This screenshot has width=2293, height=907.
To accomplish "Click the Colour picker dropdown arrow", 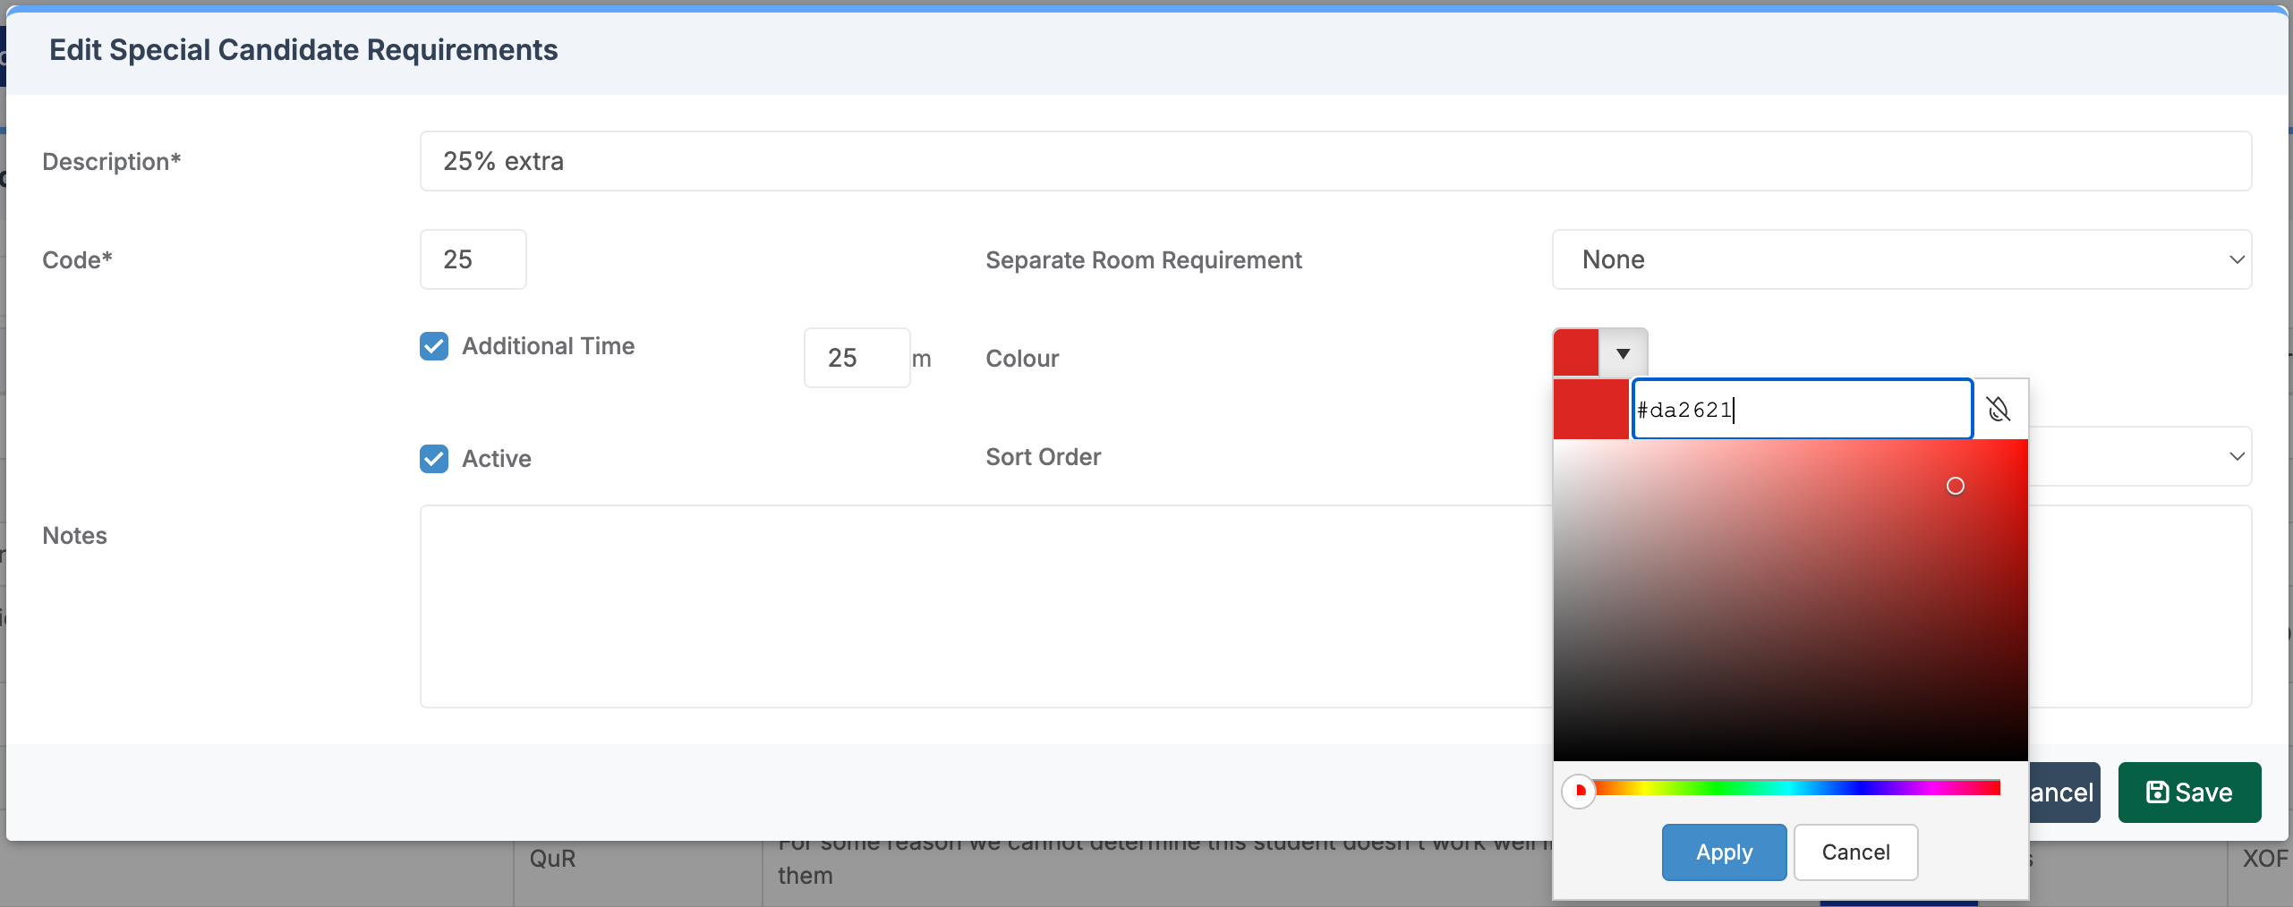I will pyautogui.click(x=1623, y=353).
